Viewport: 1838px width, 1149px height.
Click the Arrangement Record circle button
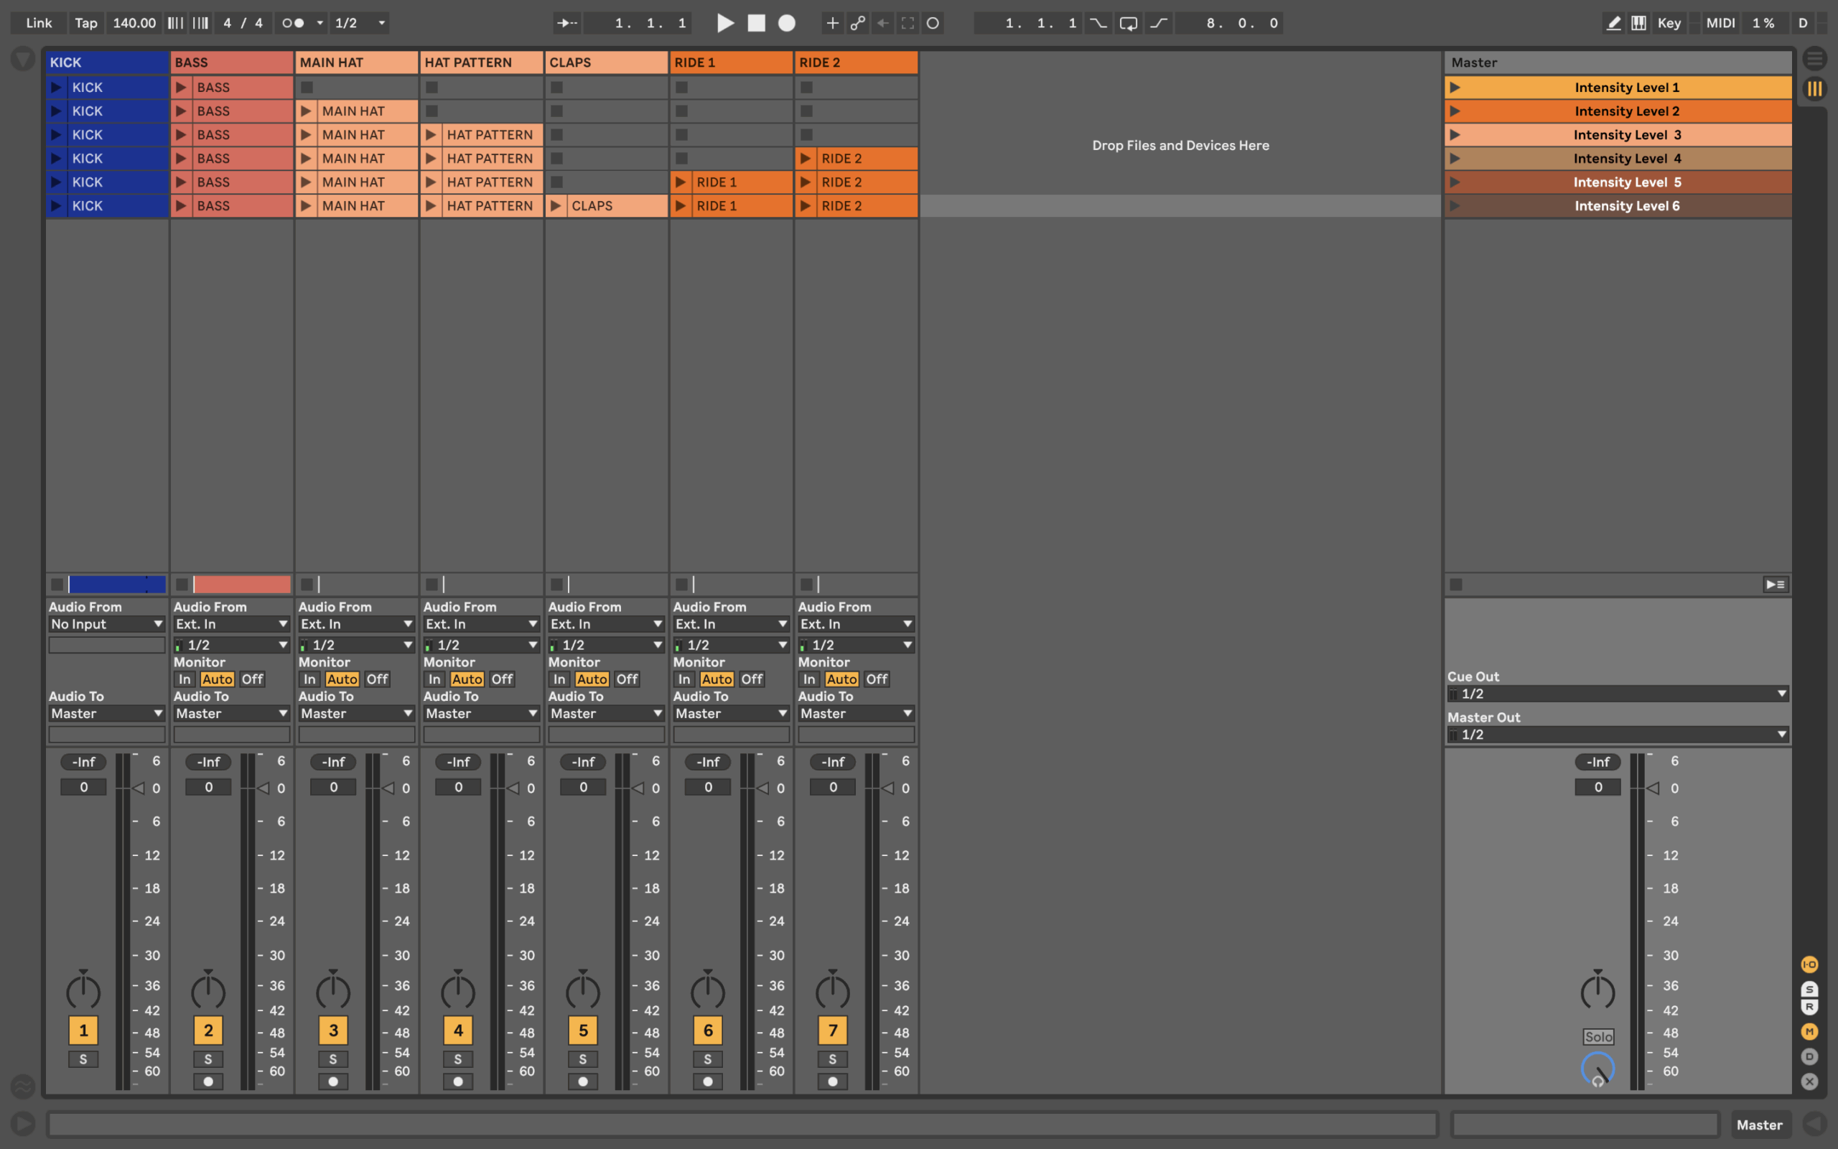[787, 23]
